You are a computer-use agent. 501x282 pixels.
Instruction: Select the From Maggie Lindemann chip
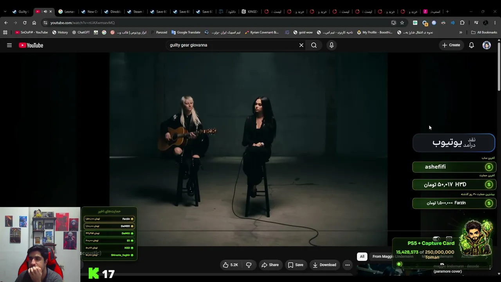coord(393,257)
